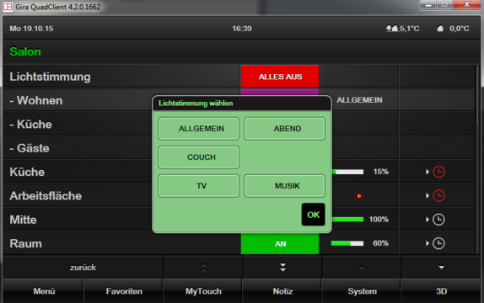Adjust the Mitte 100% dimmer bar
The image size is (484, 303).
[x=347, y=220]
